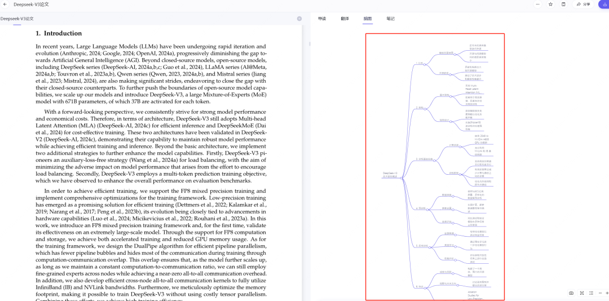Click the 'Ablation Studies' leaf node
609x301 pixels.
pos(477,295)
